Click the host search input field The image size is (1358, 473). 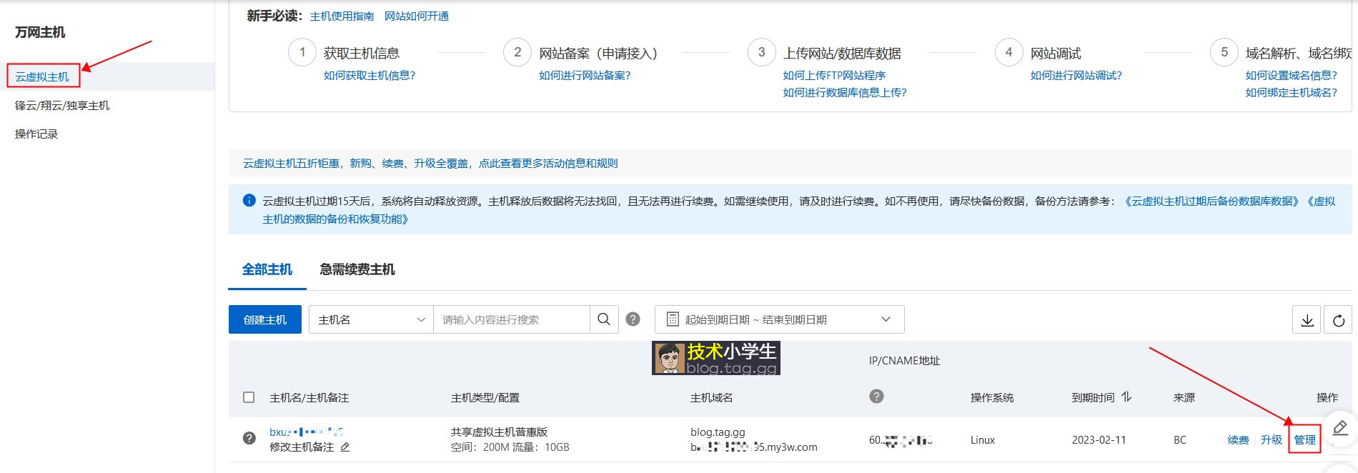511,319
